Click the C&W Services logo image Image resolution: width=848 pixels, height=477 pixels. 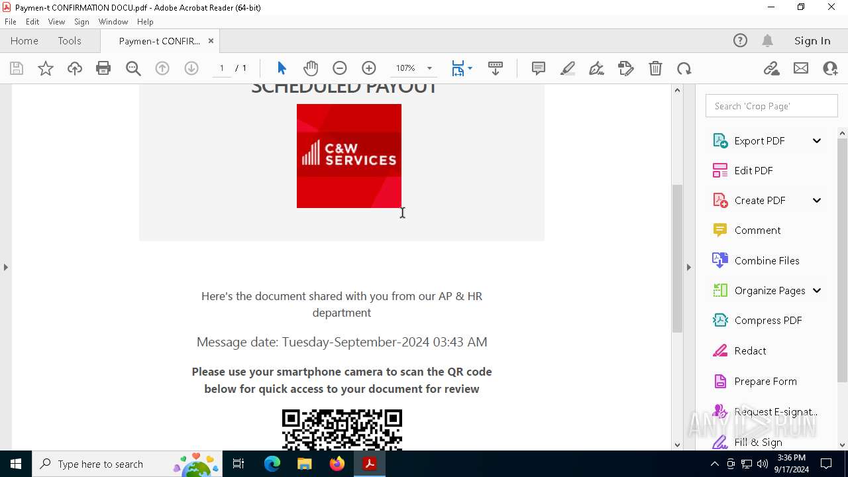(349, 156)
